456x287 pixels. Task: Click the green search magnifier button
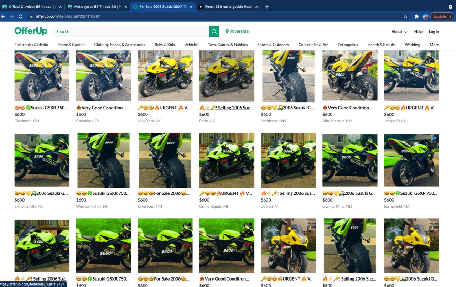[x=214, y=31]
